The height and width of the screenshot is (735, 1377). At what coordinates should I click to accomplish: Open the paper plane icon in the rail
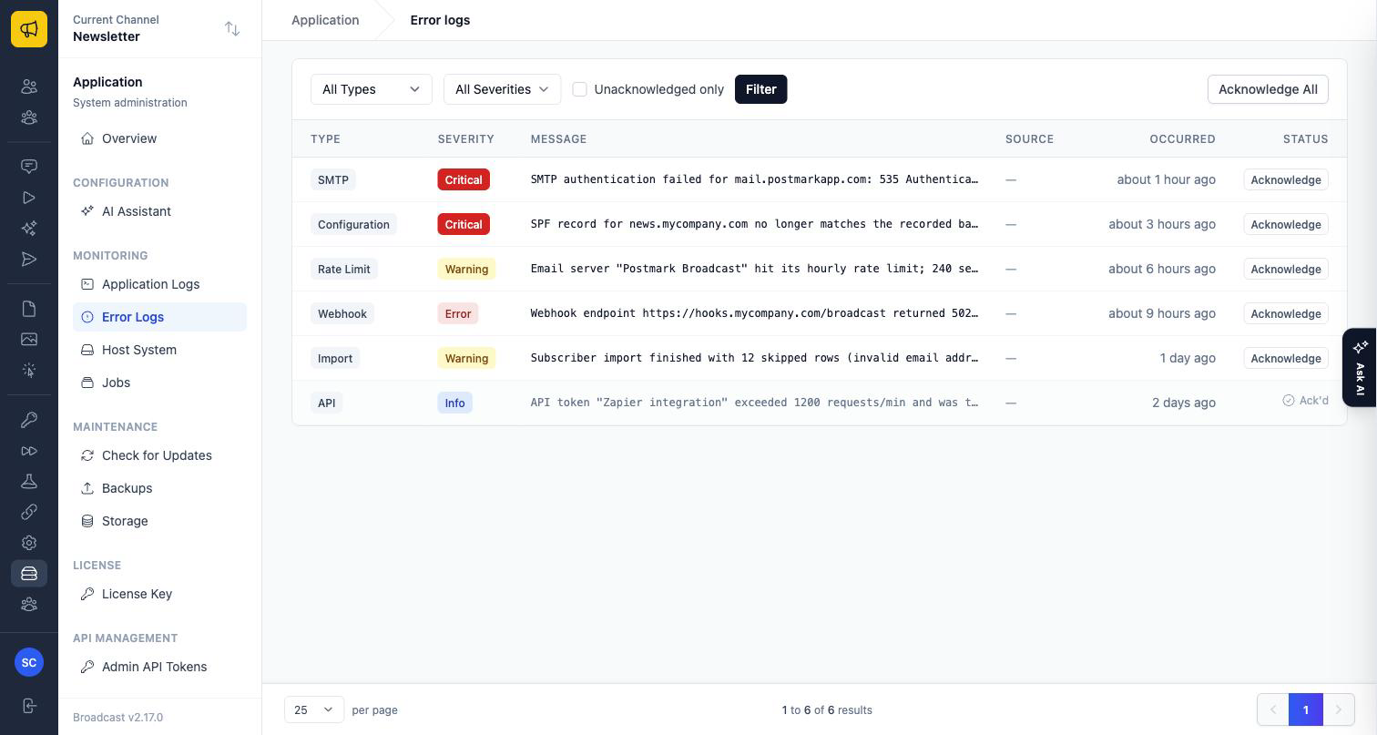29,260
